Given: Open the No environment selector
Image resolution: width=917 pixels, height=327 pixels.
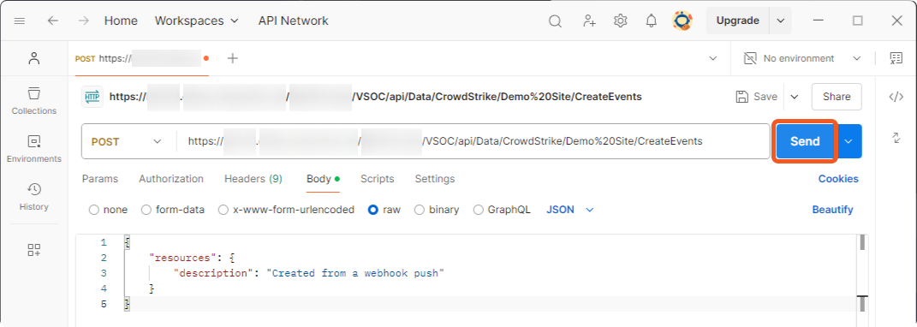Looking at the screenshot, I should pos(802,58).
